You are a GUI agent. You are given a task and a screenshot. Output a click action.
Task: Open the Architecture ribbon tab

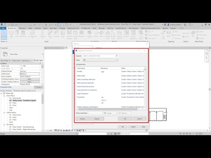click(x=12, y=28)
